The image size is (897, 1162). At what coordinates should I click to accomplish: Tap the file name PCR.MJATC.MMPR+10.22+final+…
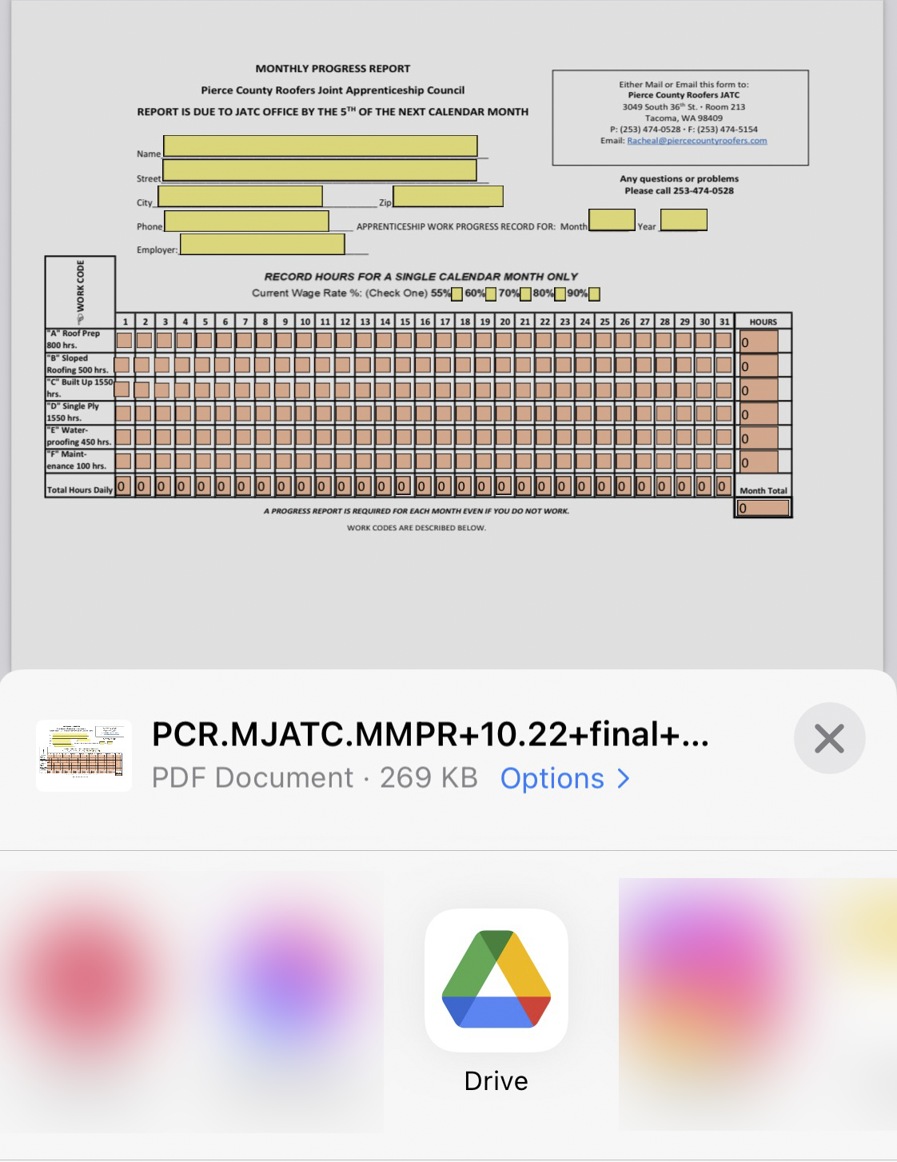(x=430, y=734)
